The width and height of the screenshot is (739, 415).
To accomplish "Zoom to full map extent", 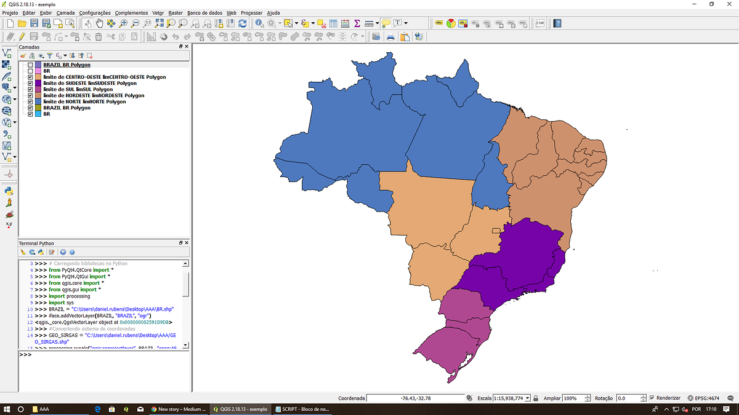I will tap(158, 23).
